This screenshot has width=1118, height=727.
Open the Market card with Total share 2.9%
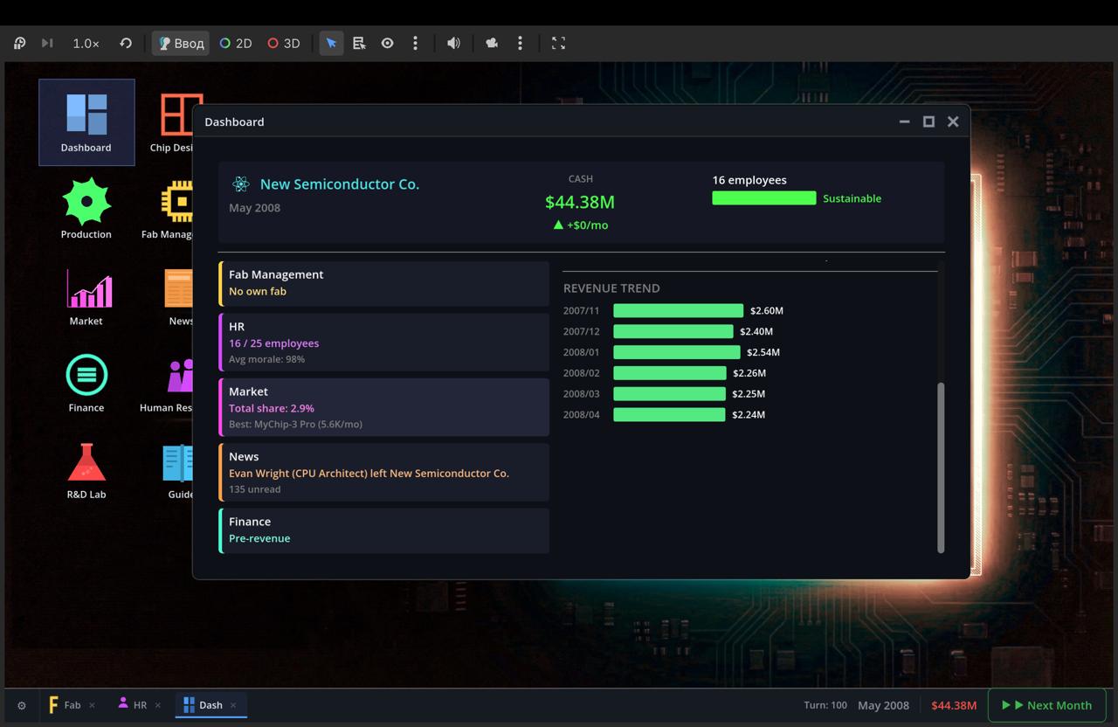(383, 407)
